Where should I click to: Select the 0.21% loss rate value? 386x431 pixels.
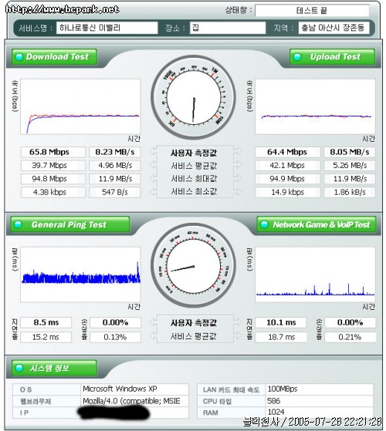coord(350,337)
